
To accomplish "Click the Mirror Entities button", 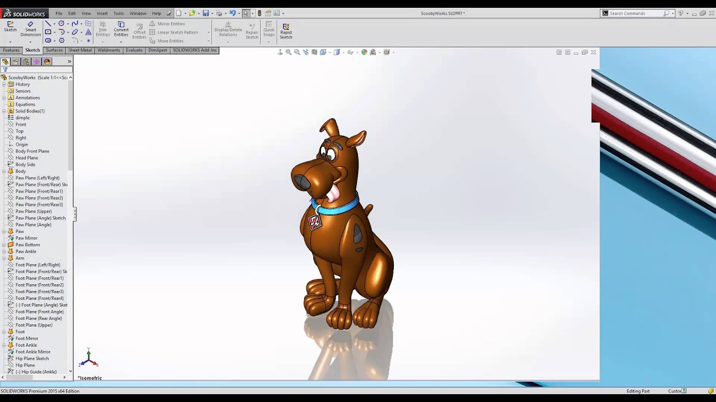I will point(167,24).
